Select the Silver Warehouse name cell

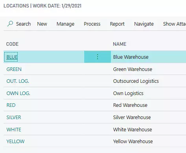[x=132, y=118]
